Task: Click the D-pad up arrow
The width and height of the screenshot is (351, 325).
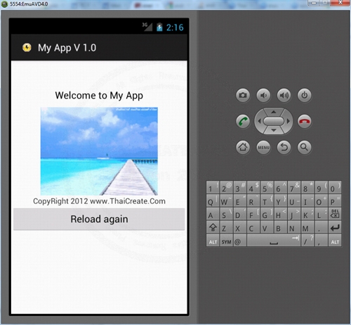Action: pos(274,112)
